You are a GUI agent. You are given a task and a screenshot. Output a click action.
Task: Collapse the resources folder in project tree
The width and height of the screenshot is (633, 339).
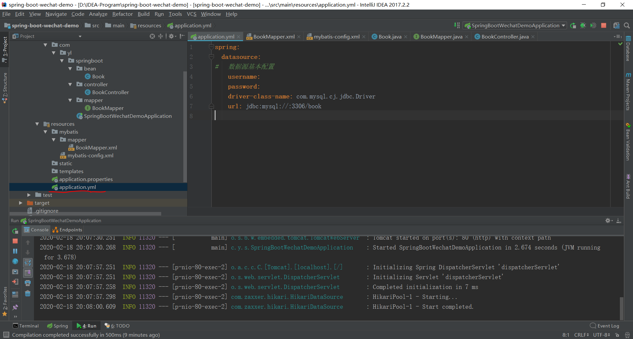[37, 124]
